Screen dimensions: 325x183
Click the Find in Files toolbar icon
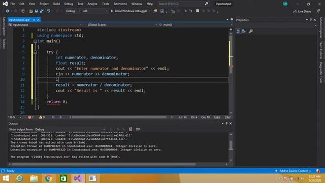pos(155,11)
